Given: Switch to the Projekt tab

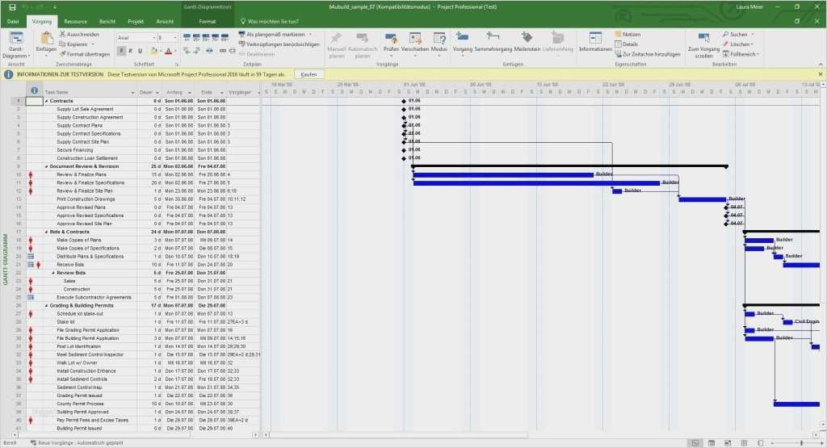Looking at the screenshot, I should point(136,22).
